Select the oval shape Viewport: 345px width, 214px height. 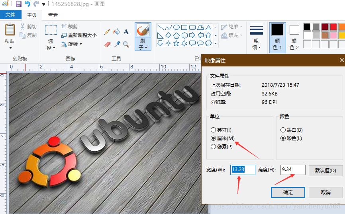[x=176, y=27]
